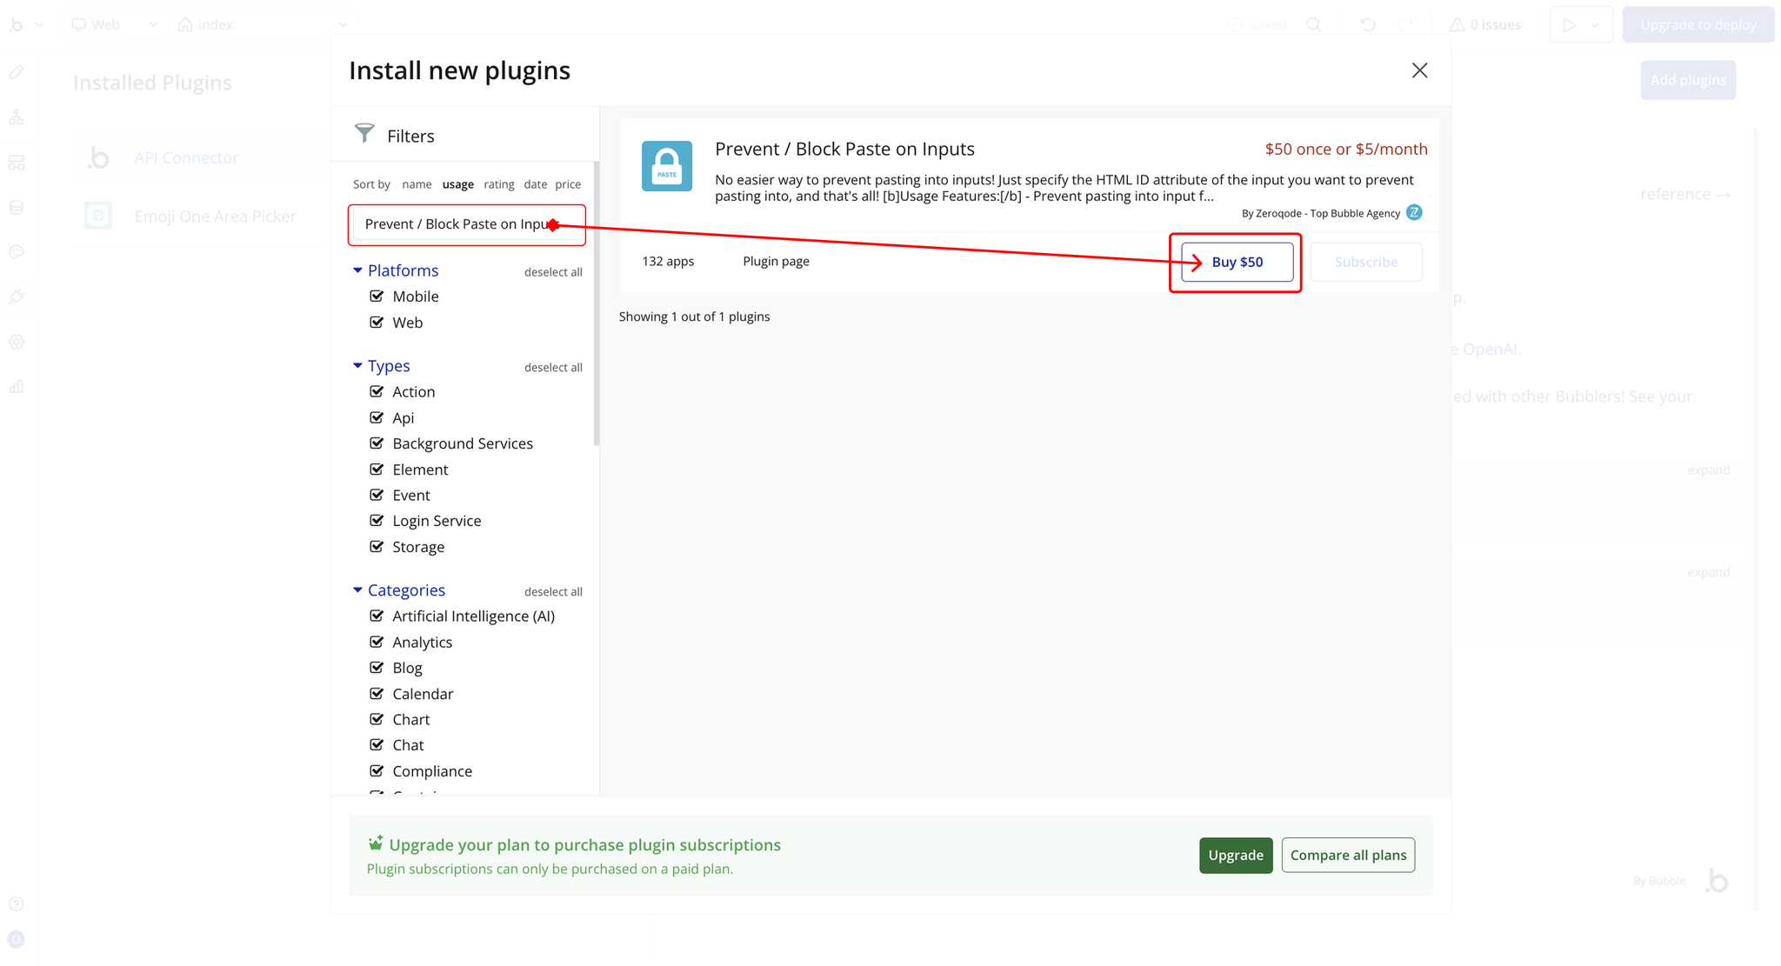Uncheck the Mobile platform checkbox
1781x966 pixels.
click(x=377, y=296)
